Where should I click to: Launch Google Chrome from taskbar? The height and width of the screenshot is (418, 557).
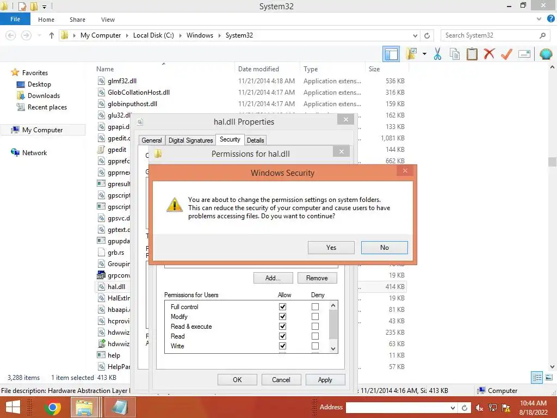pos(53,408)
